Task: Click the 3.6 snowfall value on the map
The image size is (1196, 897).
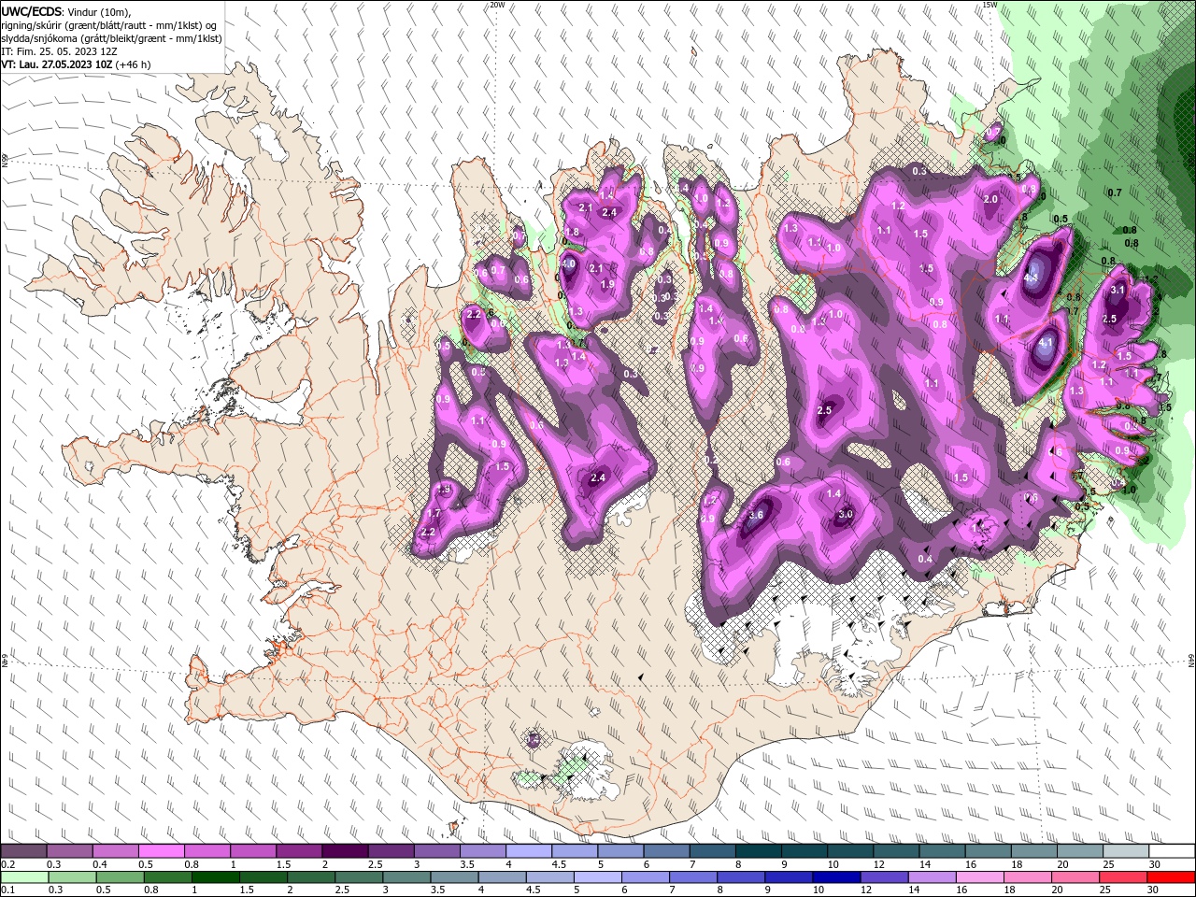Action: tap(757, 515)
